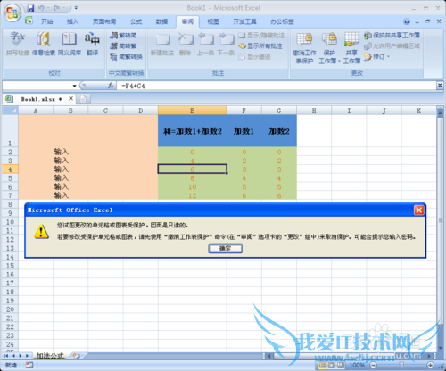The height and width of the screenshot is (371, 446).
Task: Run the spelling check tool
Action: coord(18,44)
